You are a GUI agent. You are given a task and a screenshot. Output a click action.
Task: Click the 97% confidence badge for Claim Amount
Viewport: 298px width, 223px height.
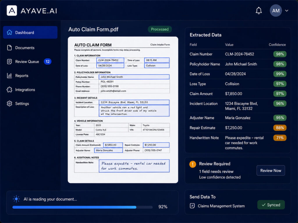[280, 94]
